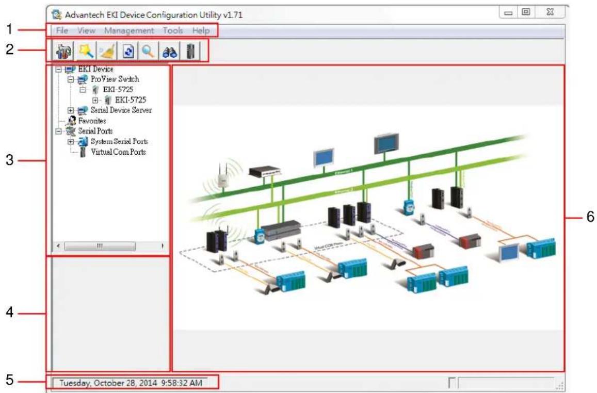Click the tree panel horizontal scrollbar left arrow
Viewport: 597px width, 393px height.
[58, 246]
